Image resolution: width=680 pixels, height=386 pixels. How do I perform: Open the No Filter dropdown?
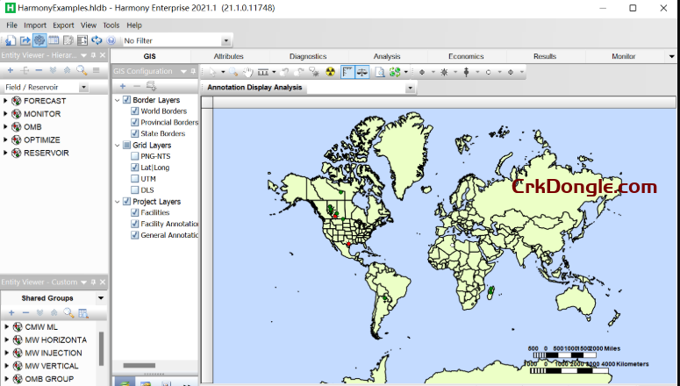click(x=225, y=40)
